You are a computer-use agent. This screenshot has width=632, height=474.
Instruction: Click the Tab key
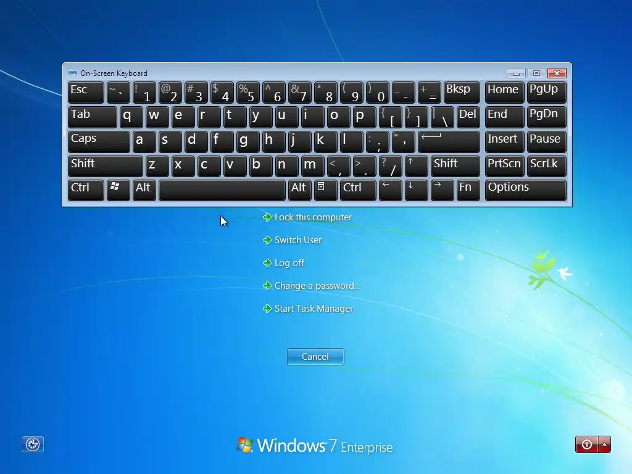93,117
